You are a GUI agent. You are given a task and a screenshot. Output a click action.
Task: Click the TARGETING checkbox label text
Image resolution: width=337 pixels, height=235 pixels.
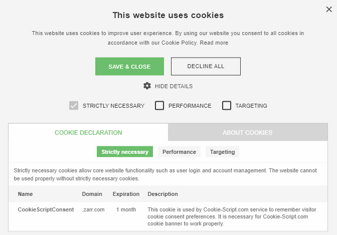point(251,106)
